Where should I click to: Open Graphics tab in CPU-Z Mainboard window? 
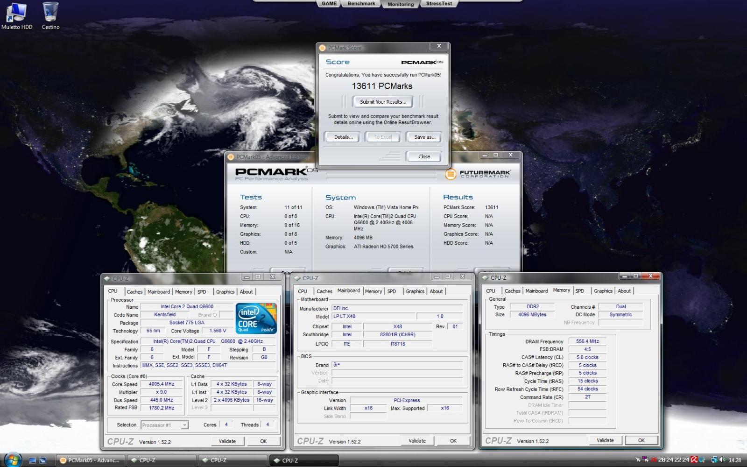pyautogui.click(x=415, y=291)
